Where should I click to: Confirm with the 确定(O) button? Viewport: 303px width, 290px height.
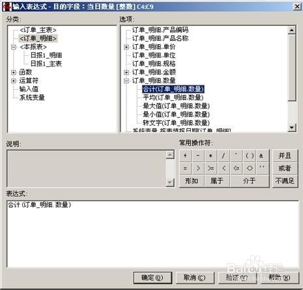pyautogui.click(x=152, y=278)
